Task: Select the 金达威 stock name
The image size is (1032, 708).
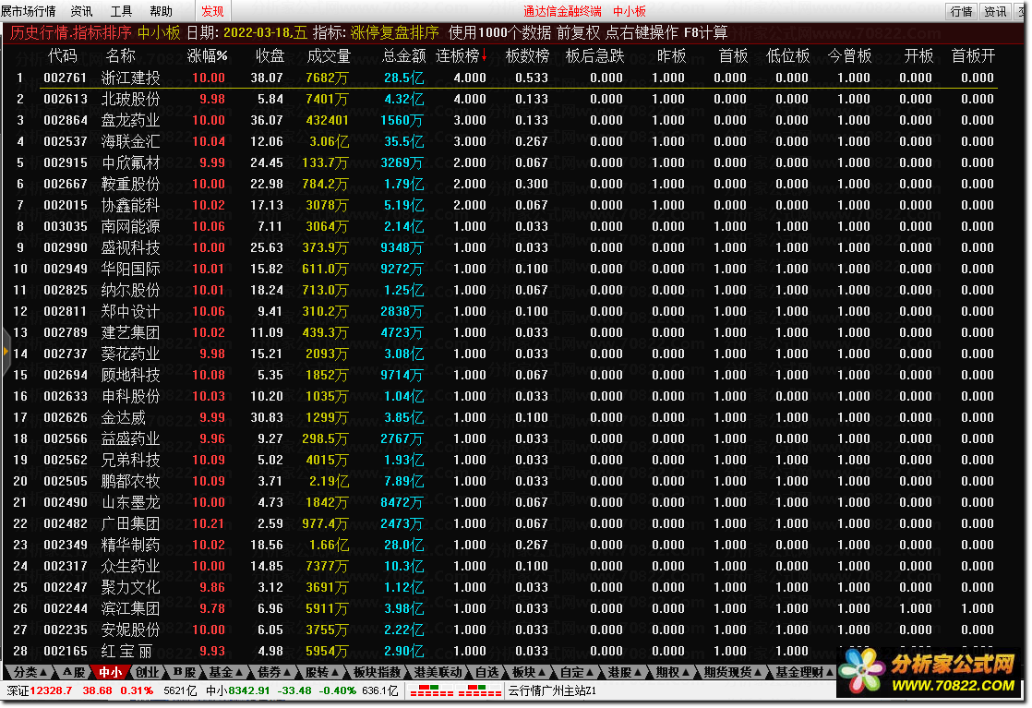Action: pyautogui.click(x=123, y=417)
